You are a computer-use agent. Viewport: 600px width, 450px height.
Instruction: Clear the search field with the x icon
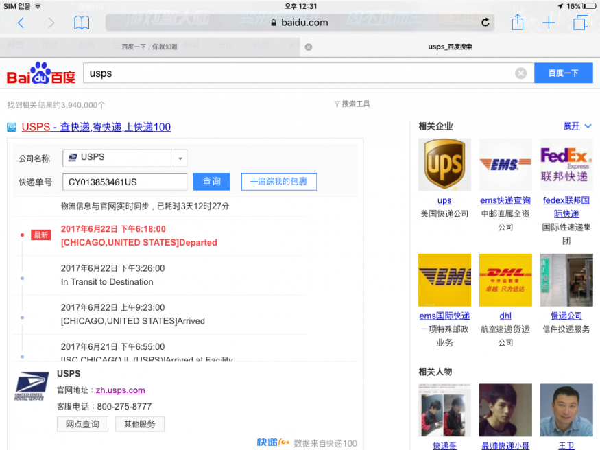click(x=520, y=73)
